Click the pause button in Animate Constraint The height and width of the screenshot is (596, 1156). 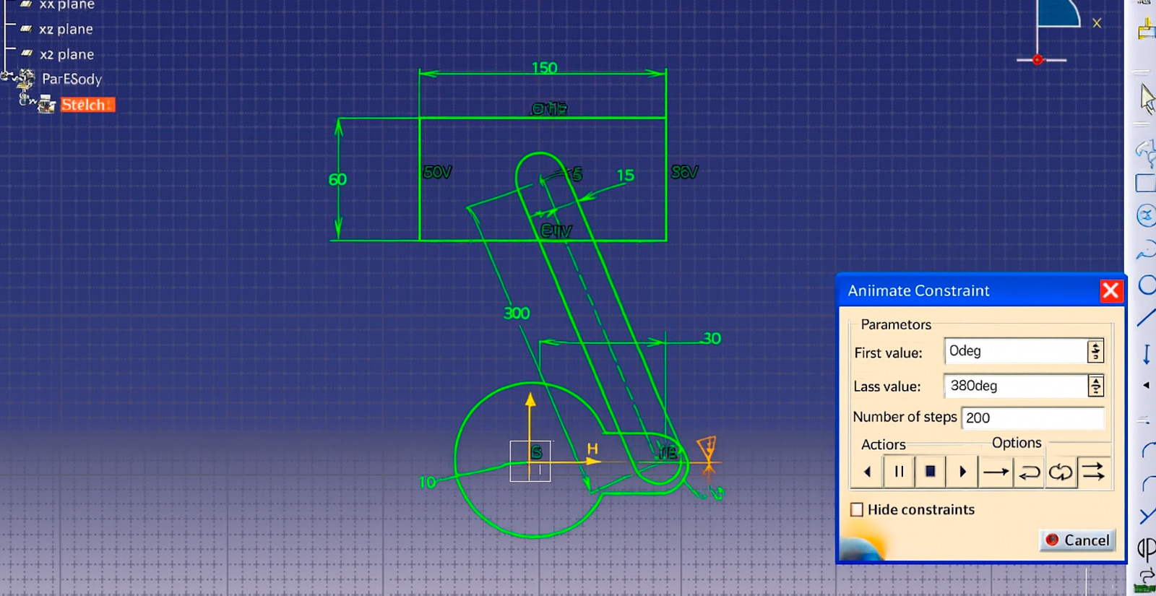coord(899,472)
